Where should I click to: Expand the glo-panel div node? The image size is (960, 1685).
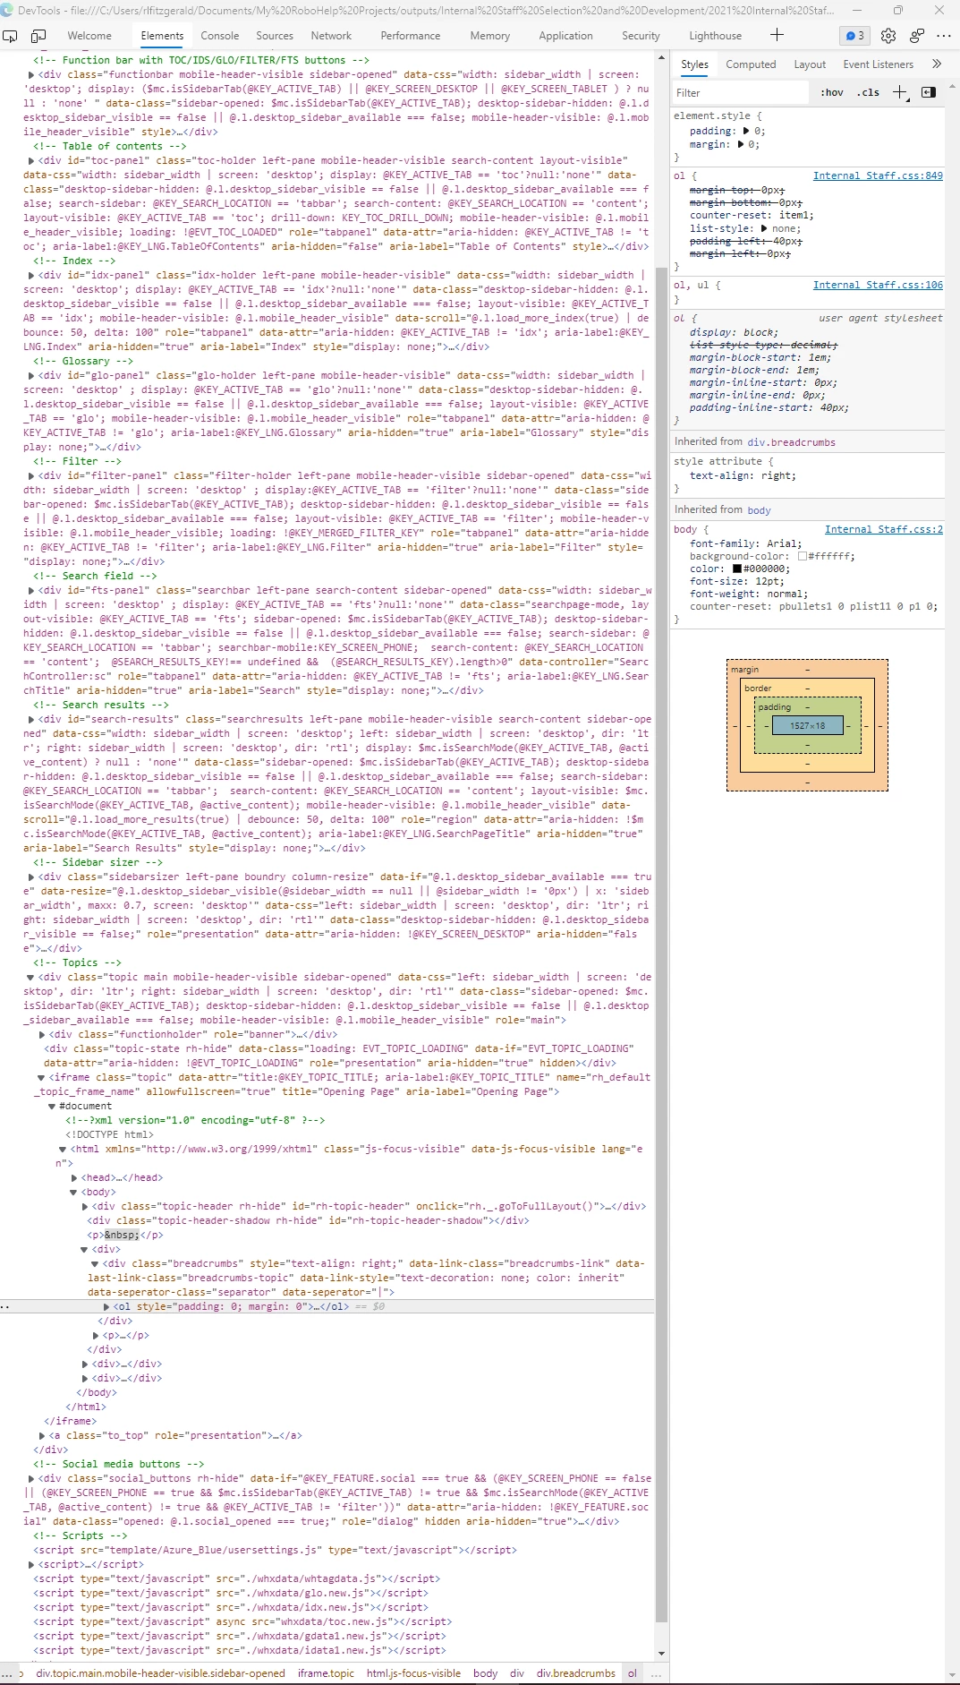(x=32, y=376)
